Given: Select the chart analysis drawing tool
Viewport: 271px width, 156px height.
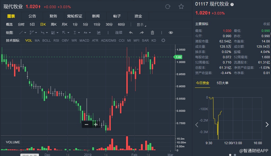Looking at the screenshot, I should pos(53,32).
